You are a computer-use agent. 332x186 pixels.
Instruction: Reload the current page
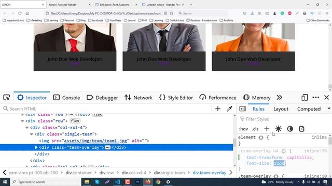click(20, 13)
